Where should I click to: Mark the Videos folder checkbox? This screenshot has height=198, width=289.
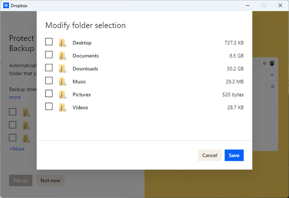coord(49,107)
